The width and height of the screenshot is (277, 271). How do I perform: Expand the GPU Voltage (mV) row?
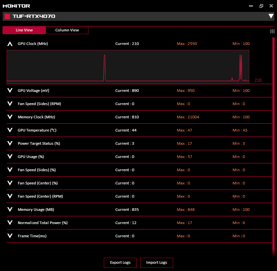point(10,91)
